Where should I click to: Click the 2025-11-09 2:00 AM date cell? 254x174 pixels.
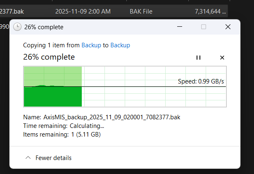click(83, 11)
